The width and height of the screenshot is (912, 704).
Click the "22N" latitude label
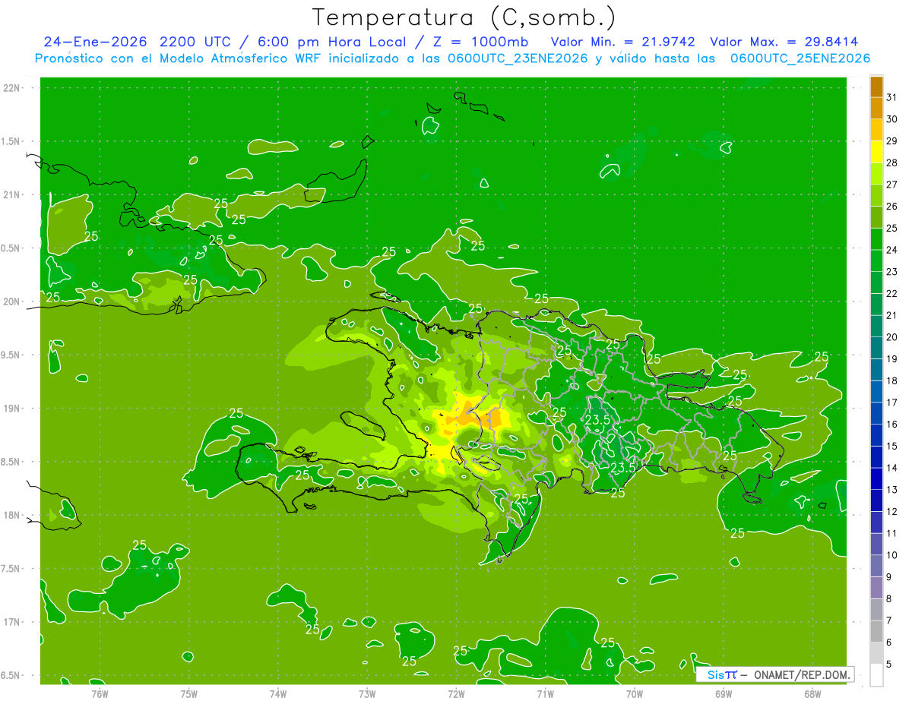click(x=11, y=88)
